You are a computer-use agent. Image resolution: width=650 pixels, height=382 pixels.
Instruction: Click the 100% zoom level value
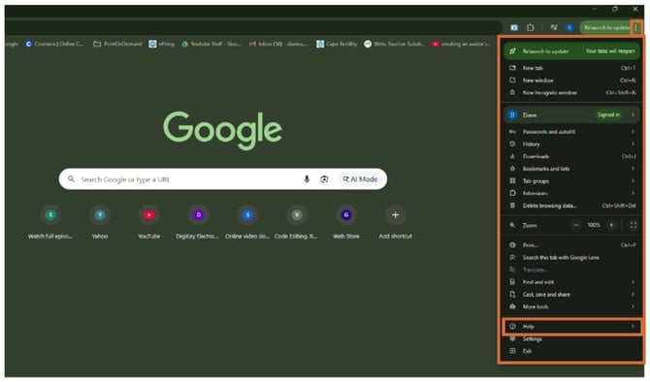[594, 225]
